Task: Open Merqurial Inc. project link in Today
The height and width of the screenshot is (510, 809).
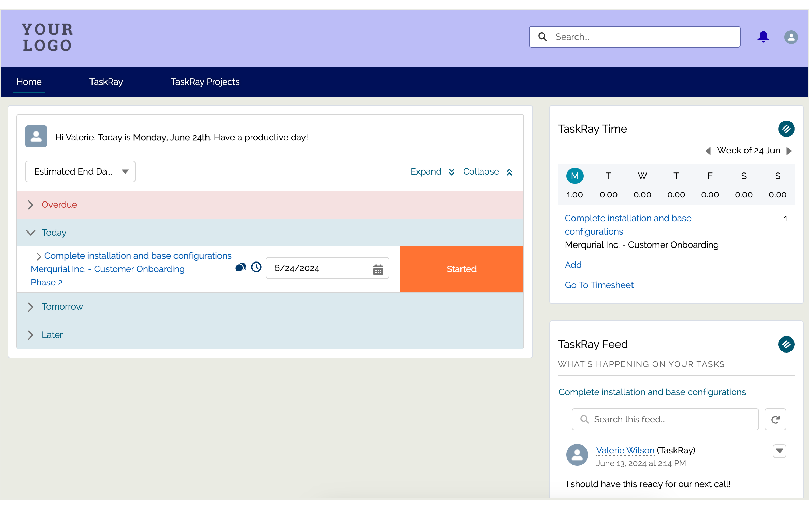Action: [108, 269]
